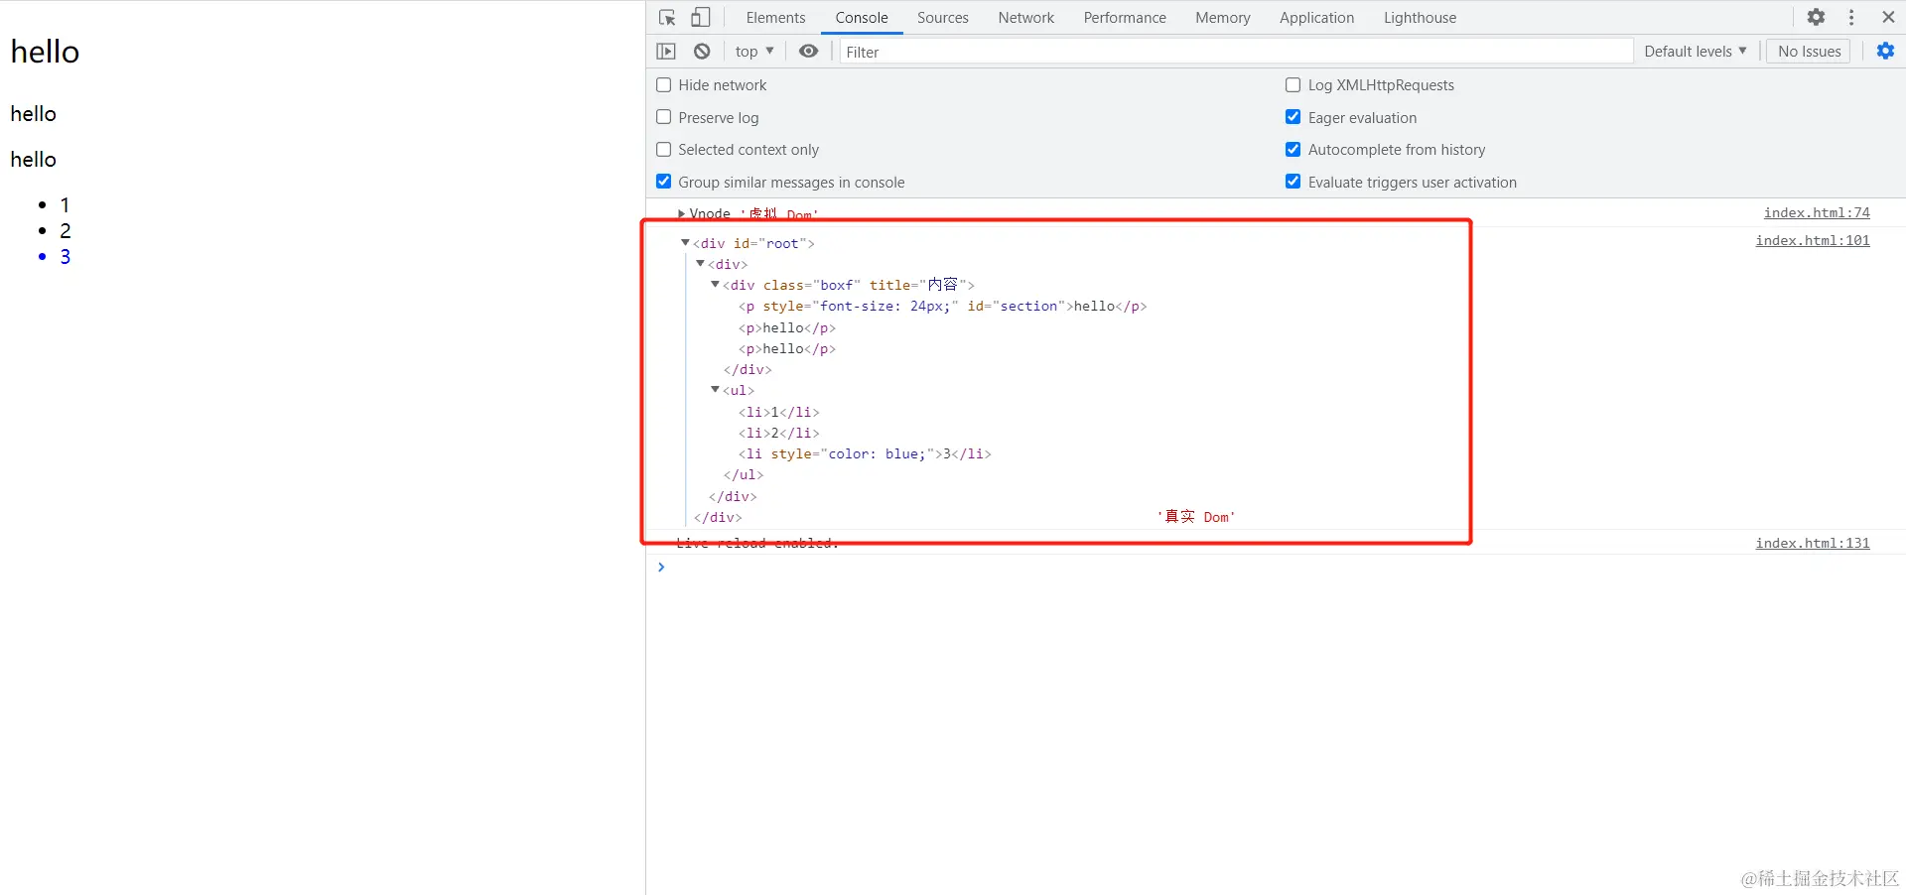
Task: Click list item 1 on the page
Action: (65, 205)
